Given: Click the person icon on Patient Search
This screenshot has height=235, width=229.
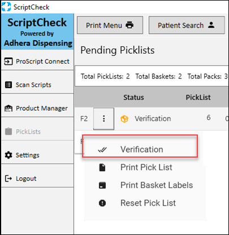Looking at the screenshot, I should 211,25.
